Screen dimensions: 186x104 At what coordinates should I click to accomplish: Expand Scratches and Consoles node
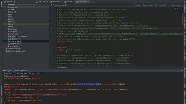pyautogui.click(x=4, y=51)
